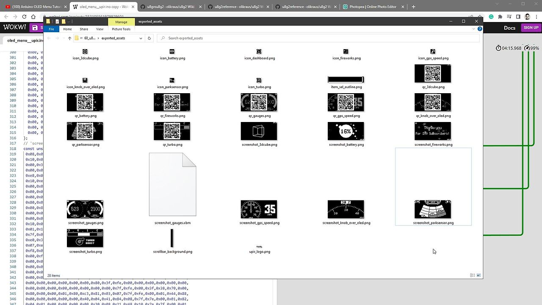Open the Home ribbon tab
The image size is (542, 305).
click(67, 29)
